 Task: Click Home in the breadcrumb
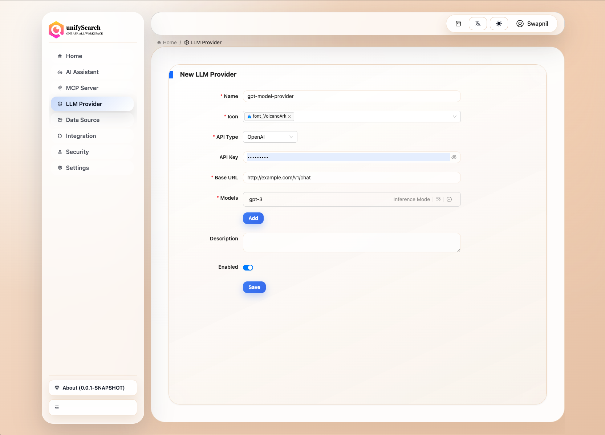(x=169, y=42)
